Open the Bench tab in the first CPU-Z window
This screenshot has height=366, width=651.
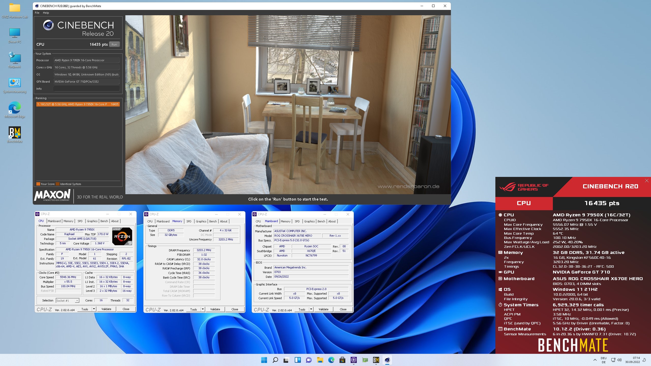coord(104,221)
